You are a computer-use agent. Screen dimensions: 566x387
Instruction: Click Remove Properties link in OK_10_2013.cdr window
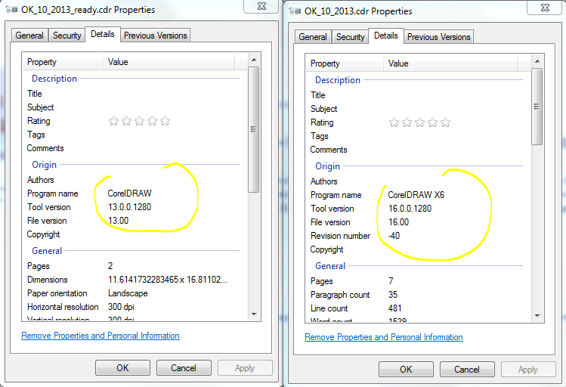(384, 337)
